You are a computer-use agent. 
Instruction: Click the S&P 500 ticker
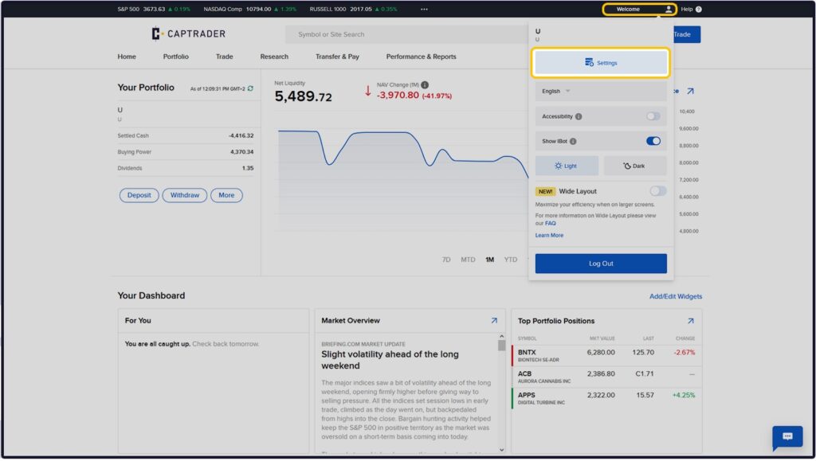point(154,9)
